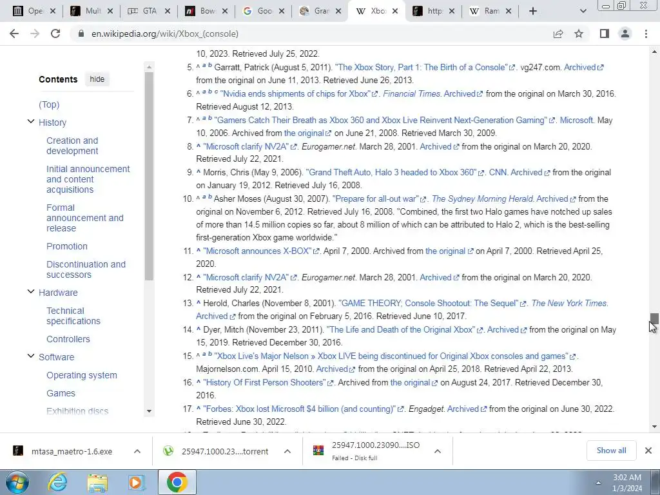Viewport: 660px width, 495px height.
Task: Open the browser side panel
Action: click(x=605, y=34)
